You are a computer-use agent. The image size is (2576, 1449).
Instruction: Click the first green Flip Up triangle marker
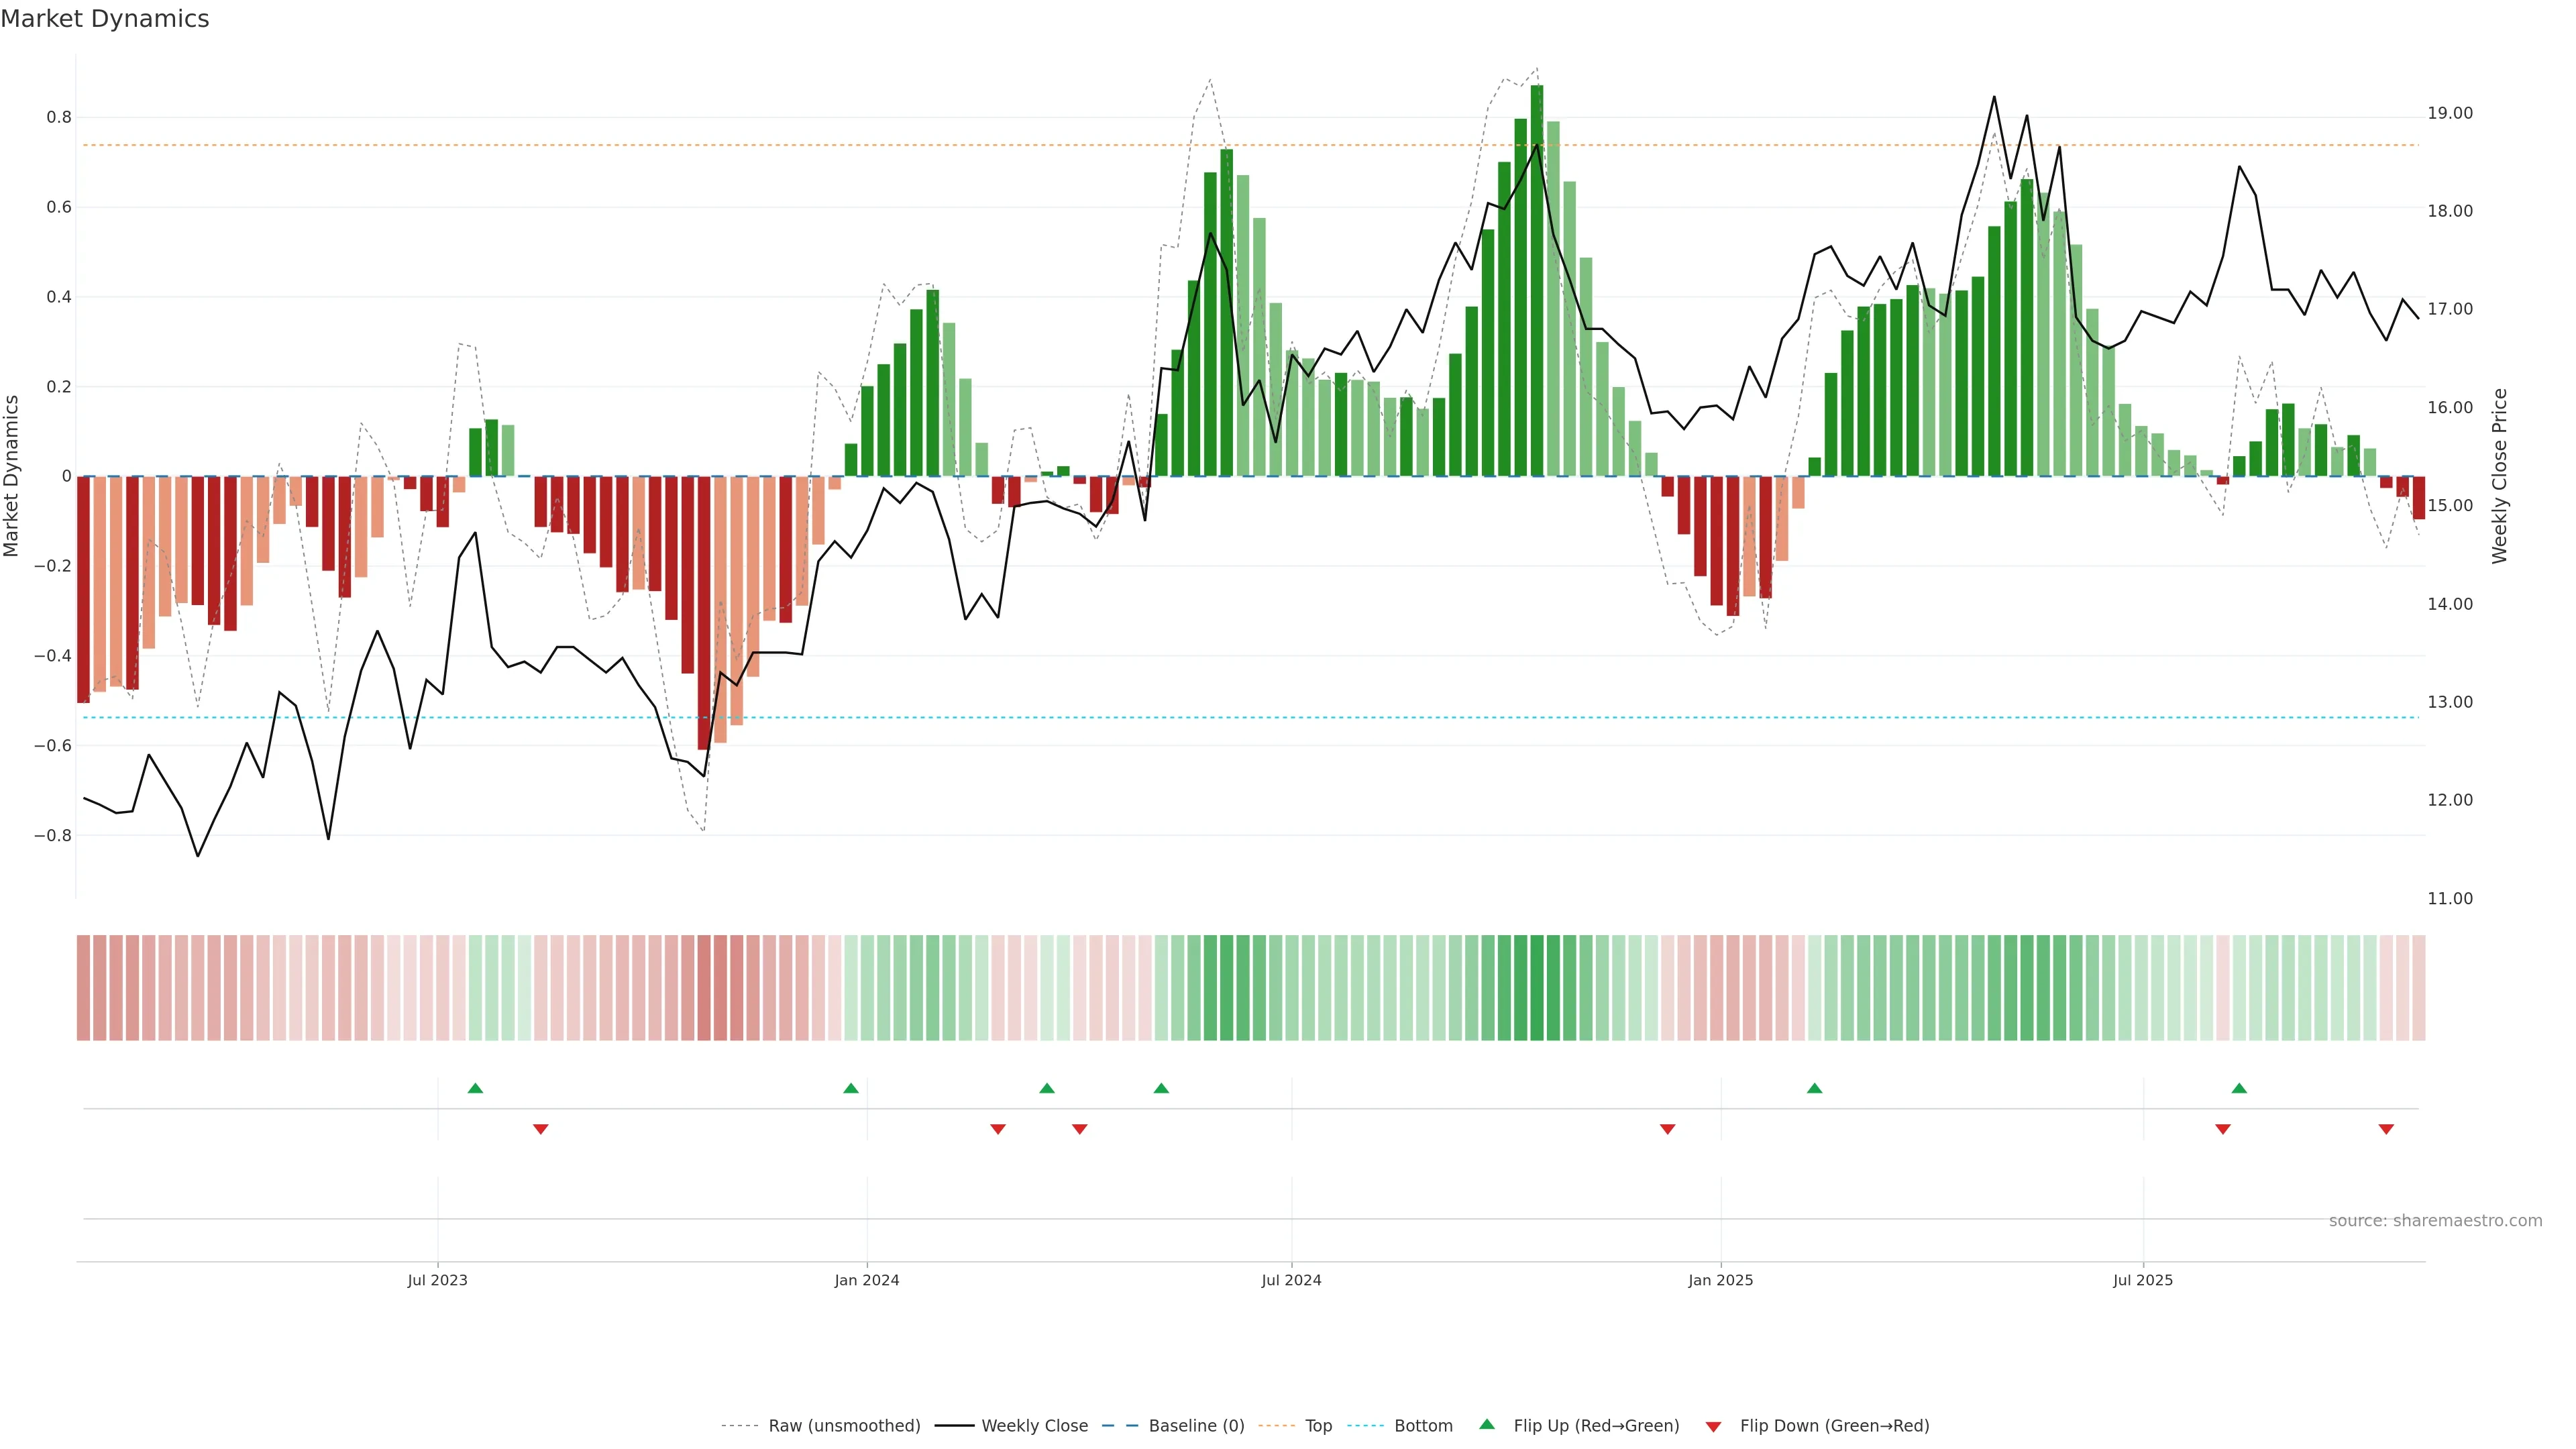475,1088
